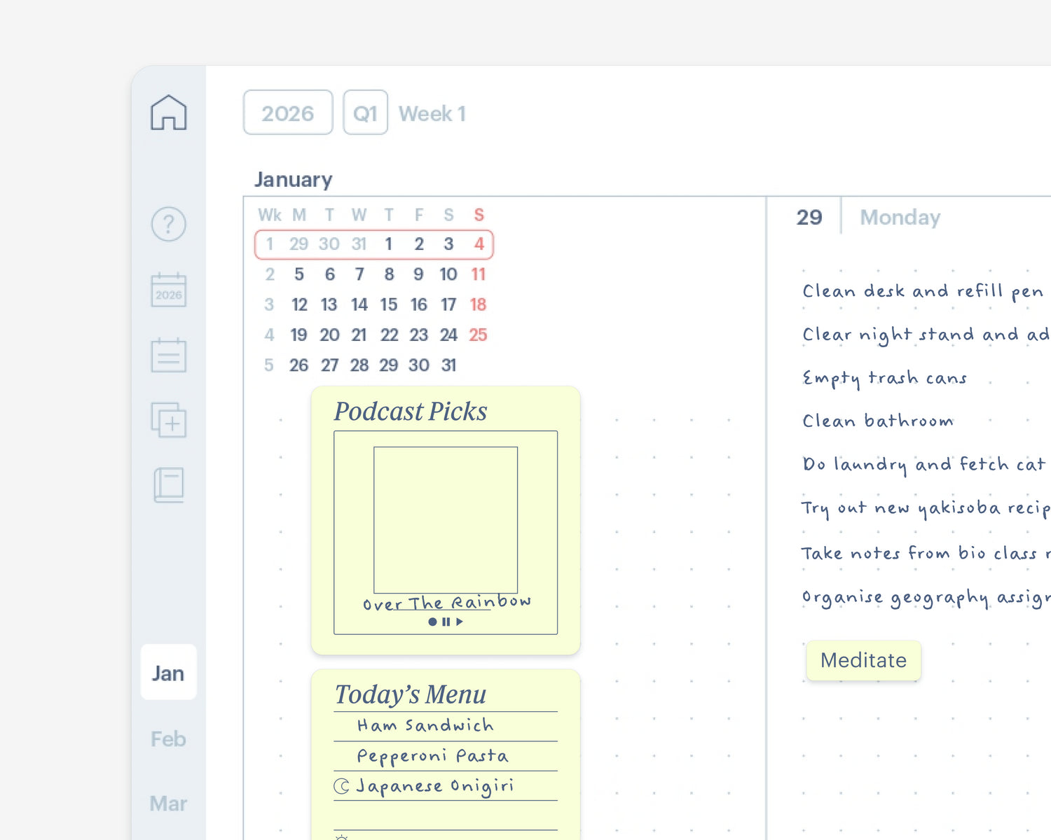Select January 15 in the mini calendar
The image size is (1051, 840).
(x=389, y=304)
